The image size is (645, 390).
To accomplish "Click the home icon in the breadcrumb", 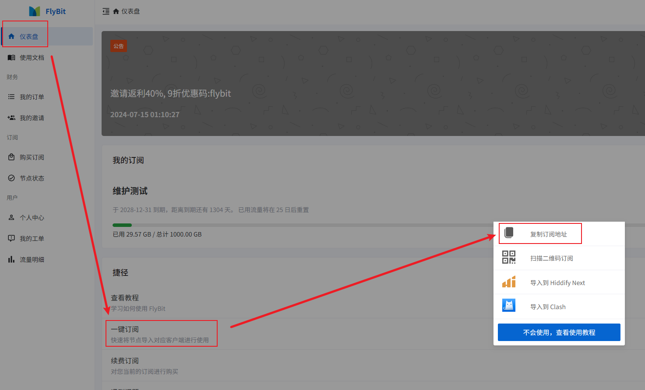I will pos(116,11).
